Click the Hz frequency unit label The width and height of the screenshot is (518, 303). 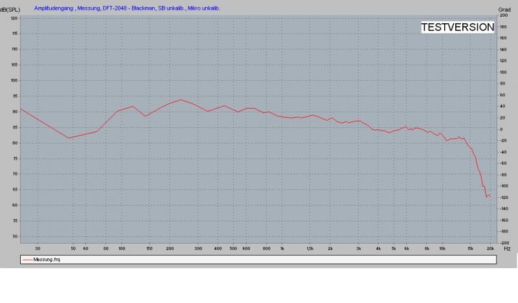tap(507, 249)
